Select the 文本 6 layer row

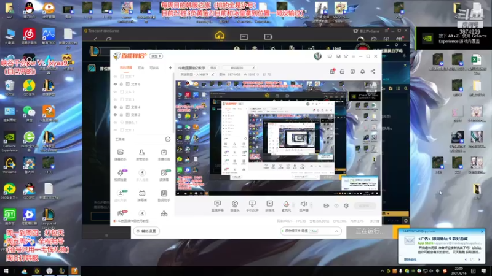[x=142, y=84]
